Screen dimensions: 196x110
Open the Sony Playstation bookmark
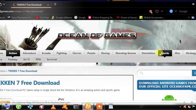click(20, 18)
